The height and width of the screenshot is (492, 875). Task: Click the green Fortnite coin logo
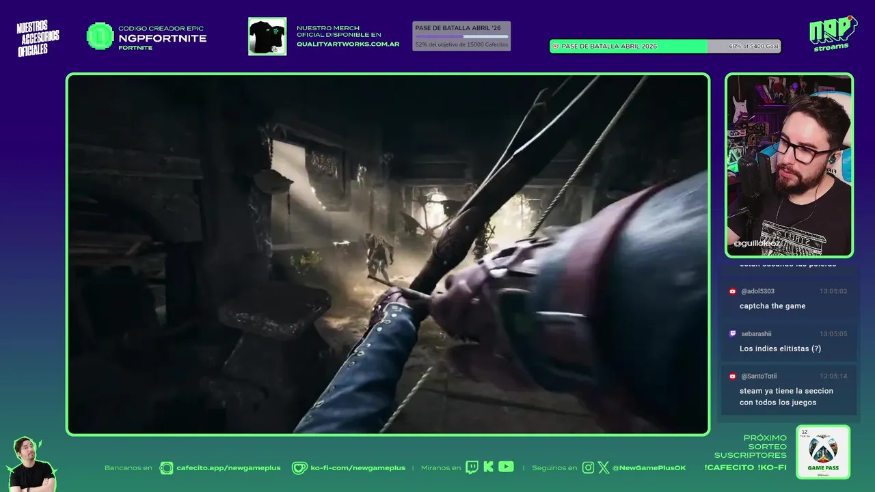[x=100, y=36]
